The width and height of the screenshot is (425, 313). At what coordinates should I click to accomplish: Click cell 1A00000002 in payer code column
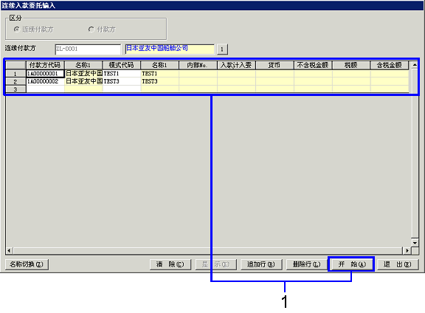pos(45,81)
